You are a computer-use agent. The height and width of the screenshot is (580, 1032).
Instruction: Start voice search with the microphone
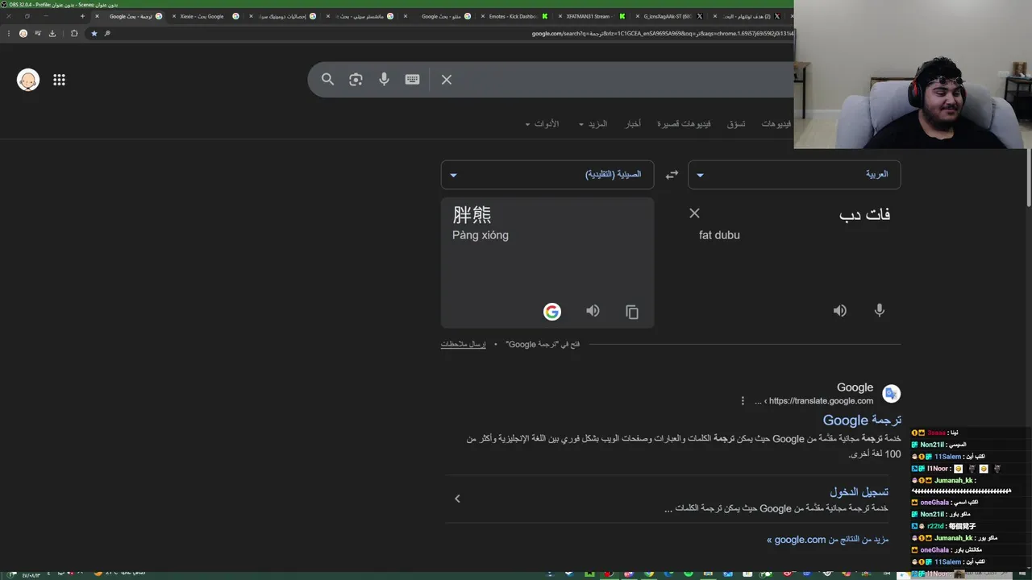(x=384, y=79)
